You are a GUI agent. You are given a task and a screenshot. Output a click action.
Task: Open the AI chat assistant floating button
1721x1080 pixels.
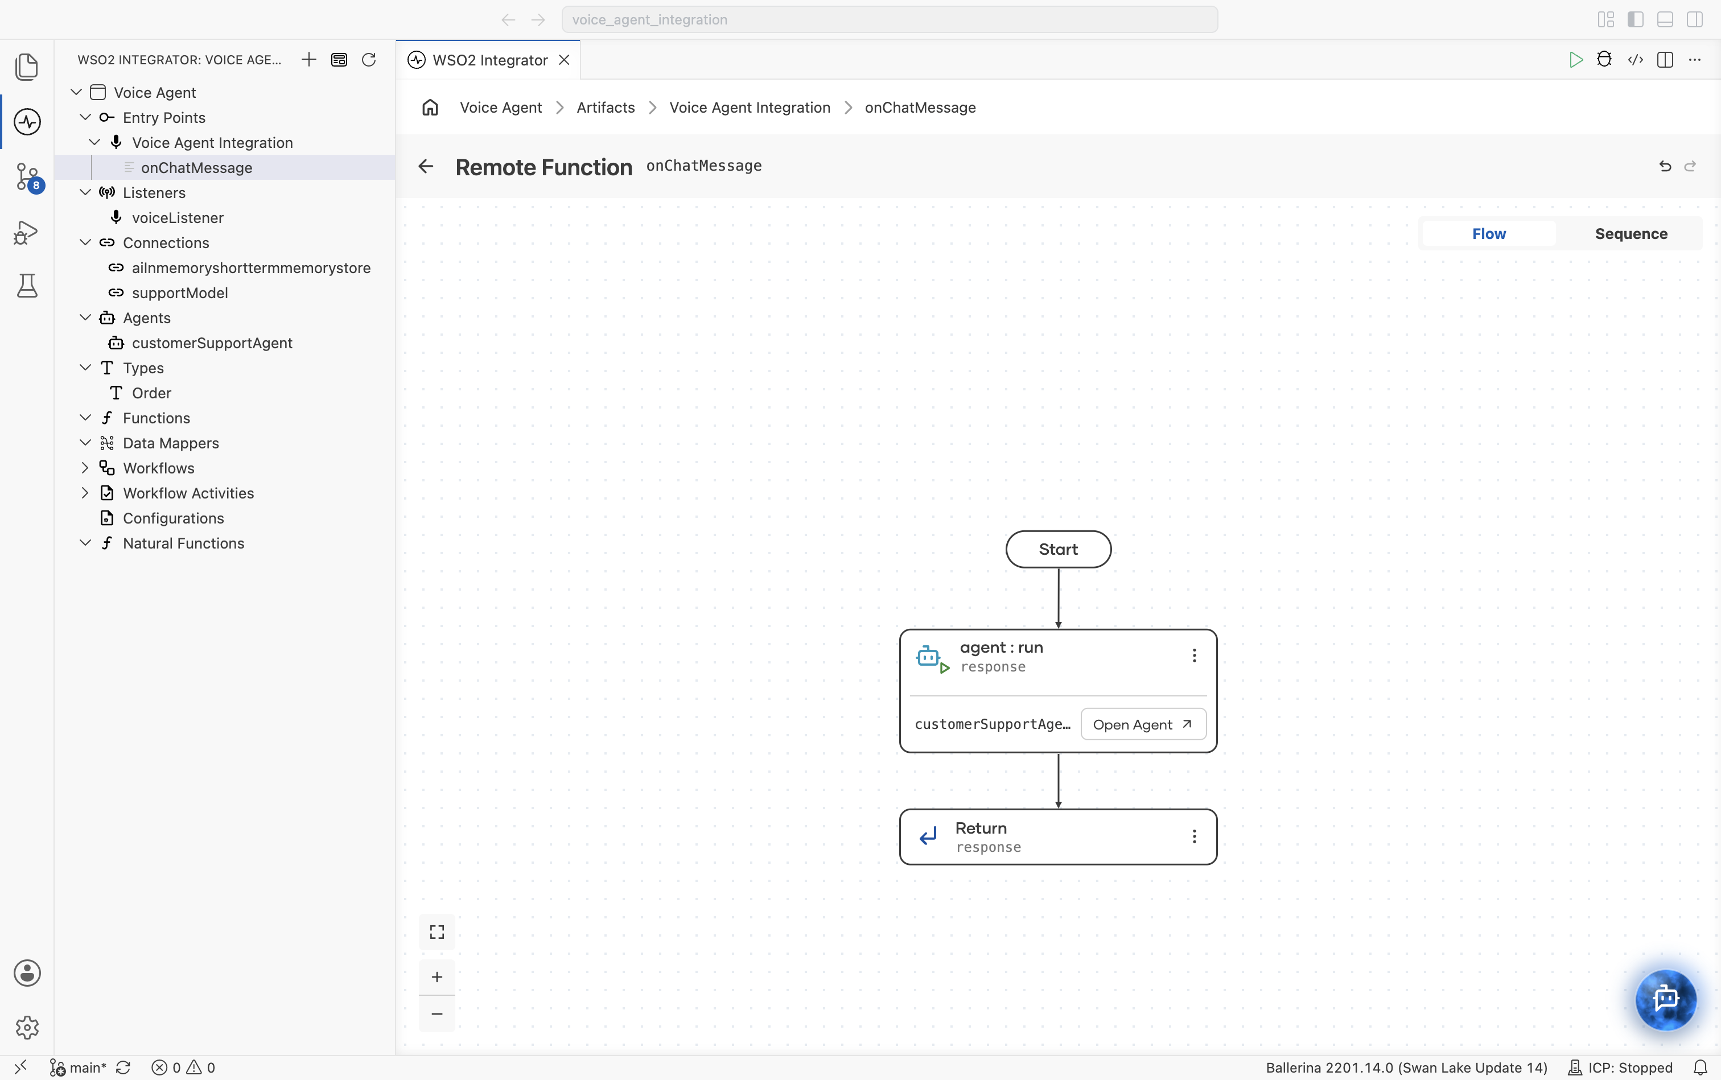pos(1666,999)
